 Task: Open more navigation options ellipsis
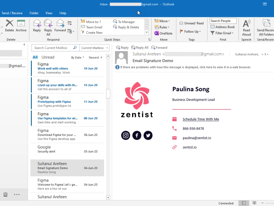(x=17, y=194)
